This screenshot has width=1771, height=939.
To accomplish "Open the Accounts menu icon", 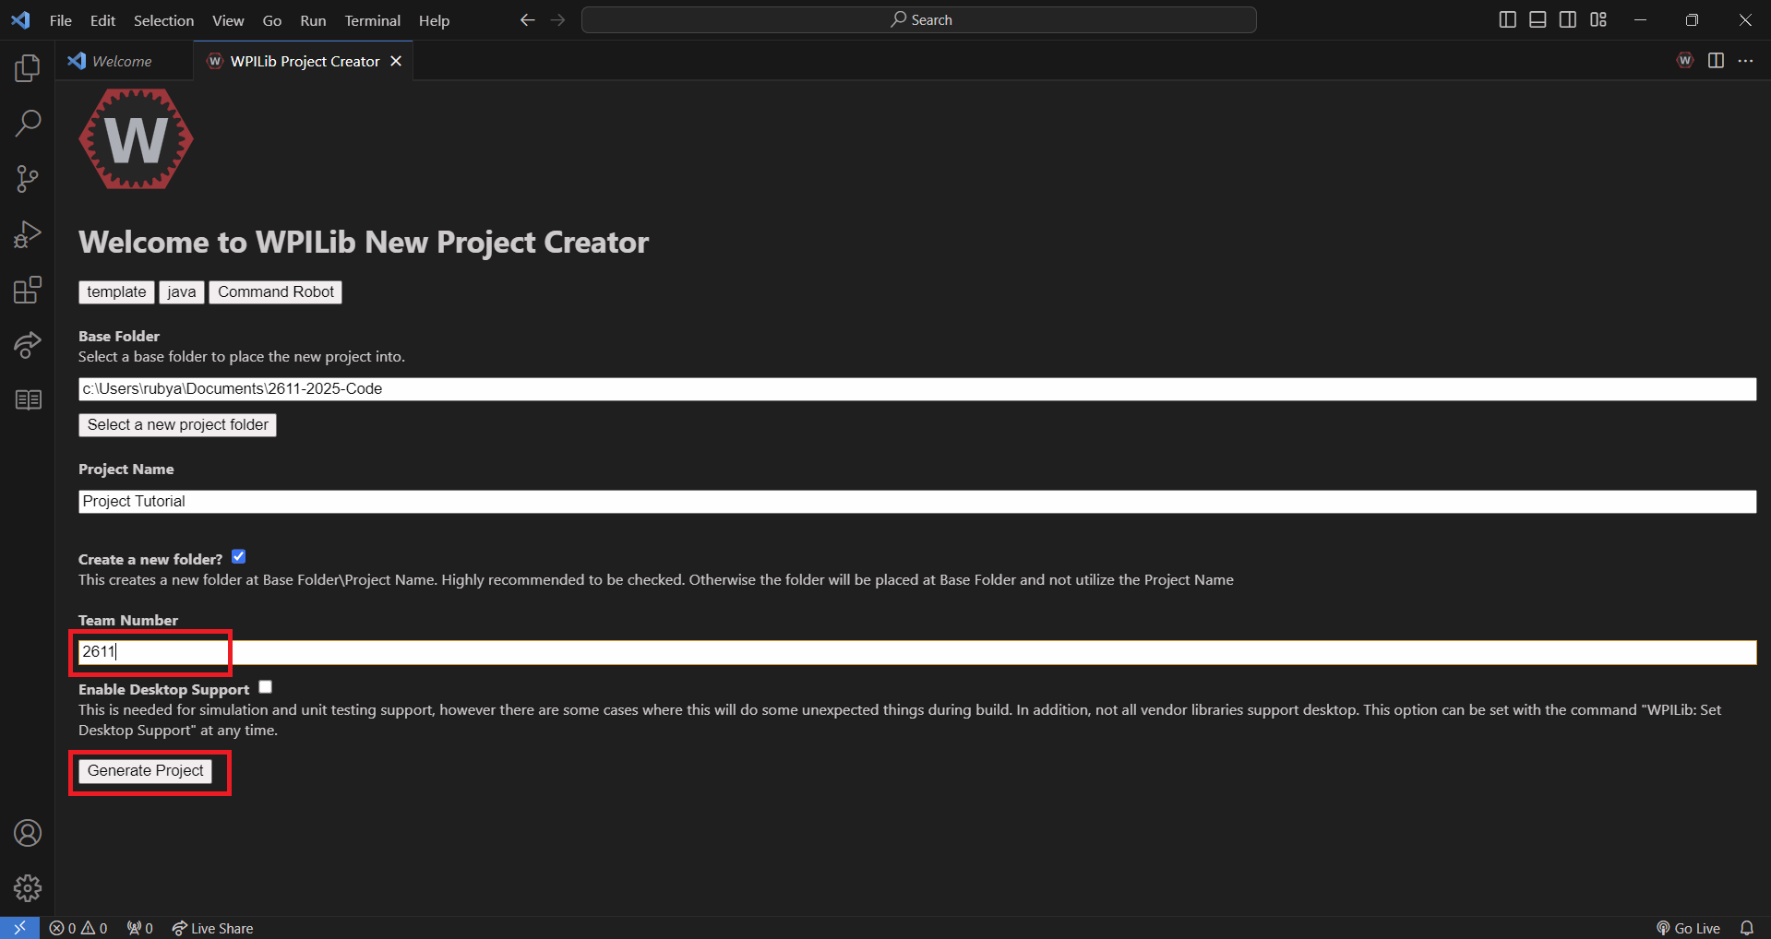I will pos(28,833).
